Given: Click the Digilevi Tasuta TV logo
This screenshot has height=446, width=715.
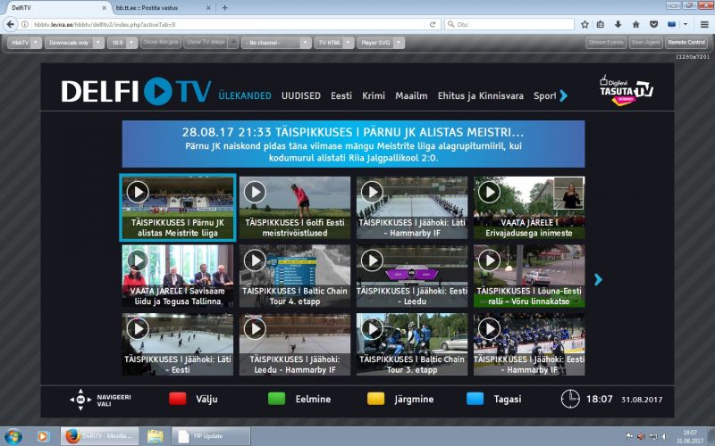Looking at the screenshot, I should point(627,91).
